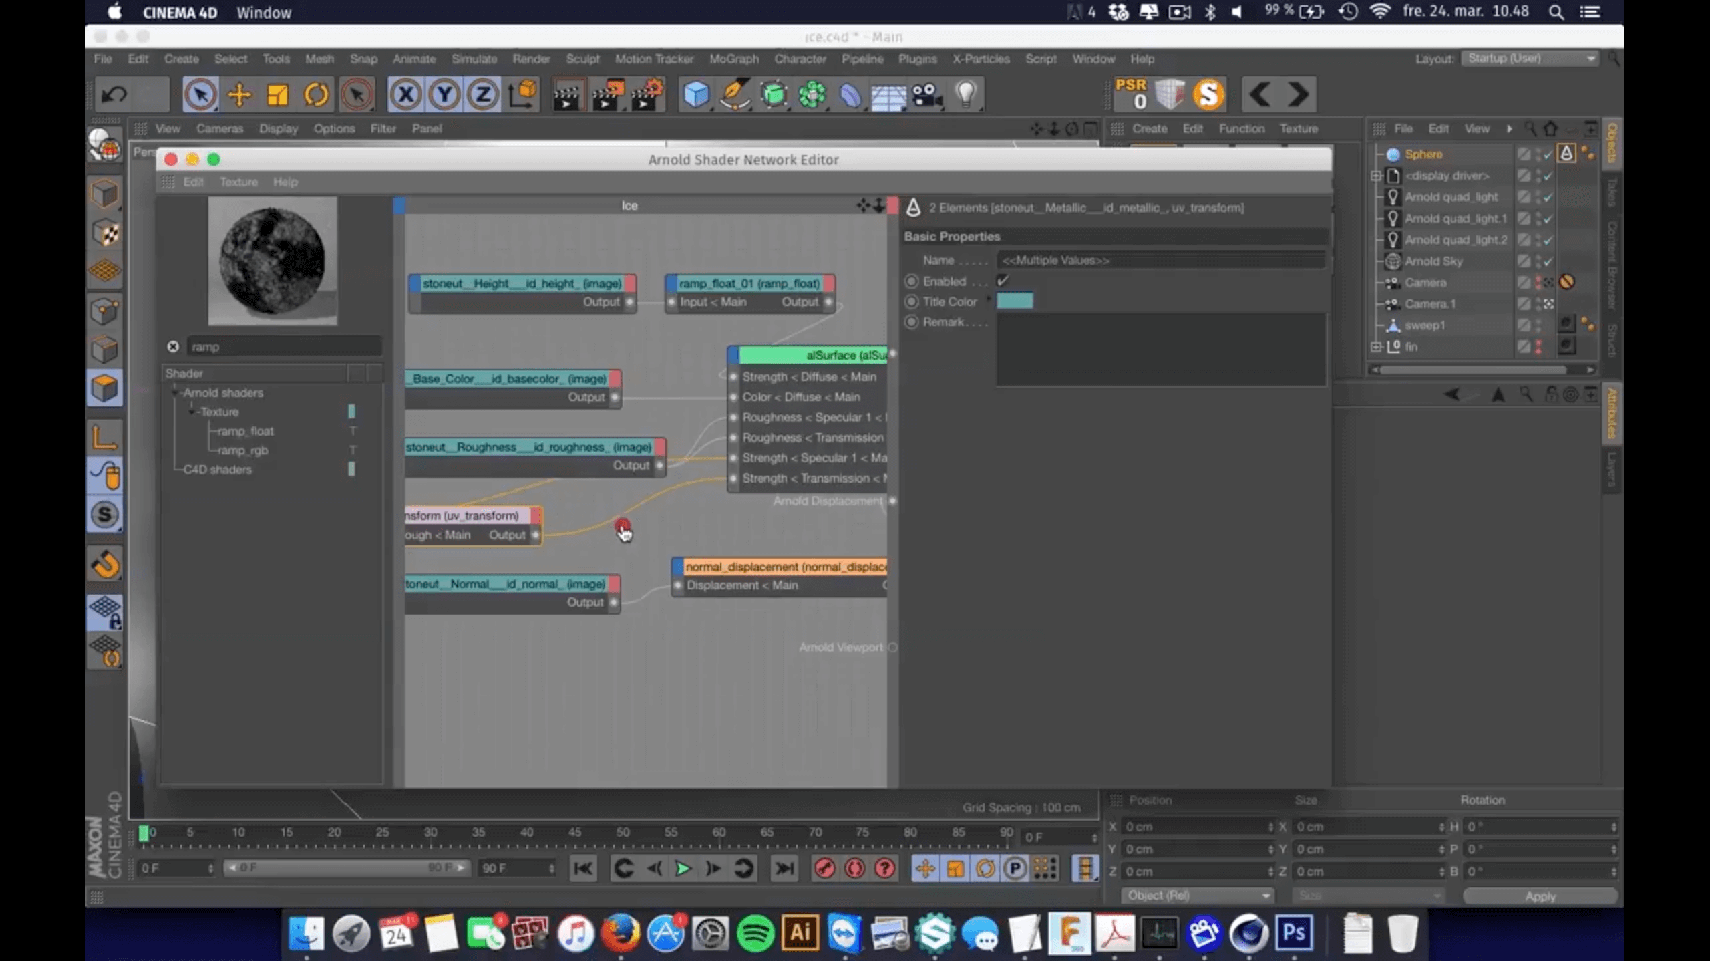Click the Render View clapperboard icon
Screen dimensions: 1710x961
[566, 95]
